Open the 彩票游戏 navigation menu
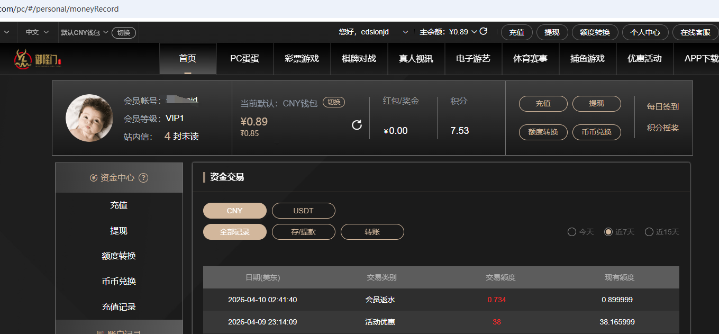Screen dimensions: 719x334 [x=302, y=59]
